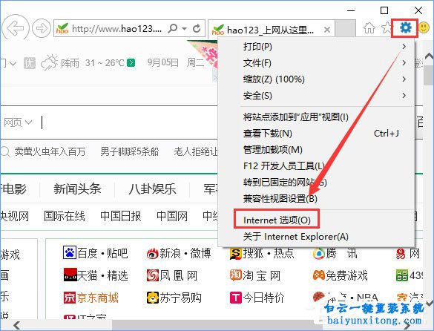Select 兼容性视图设置(B)
The height and width of the screenshot is (331, 434).
pos(317,199)
